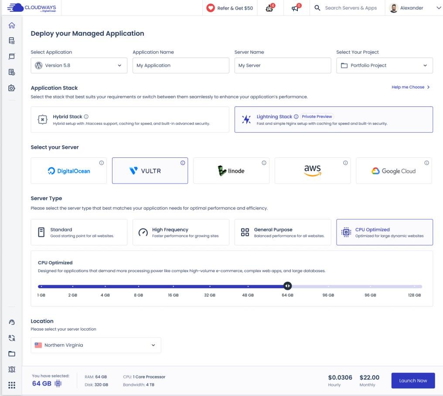Image resolution: width=443 pixels, height=396 pixels.
Task: Click the Application Name input field
Action: coord(181,65)
